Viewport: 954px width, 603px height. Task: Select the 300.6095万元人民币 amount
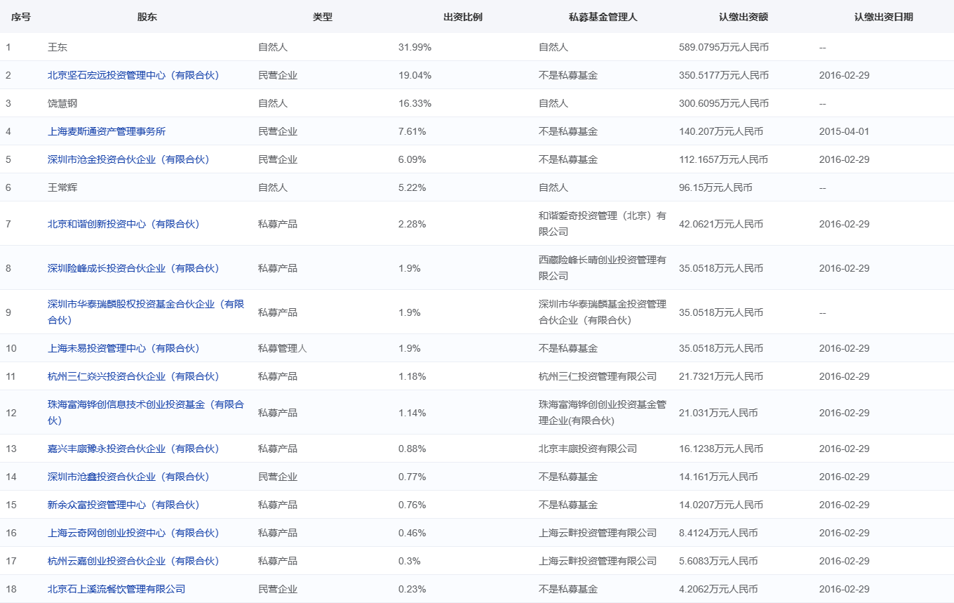click(x=724, y=103)
